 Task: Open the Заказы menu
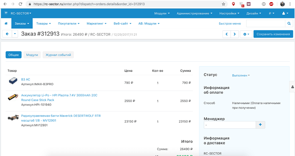(22, 23)
